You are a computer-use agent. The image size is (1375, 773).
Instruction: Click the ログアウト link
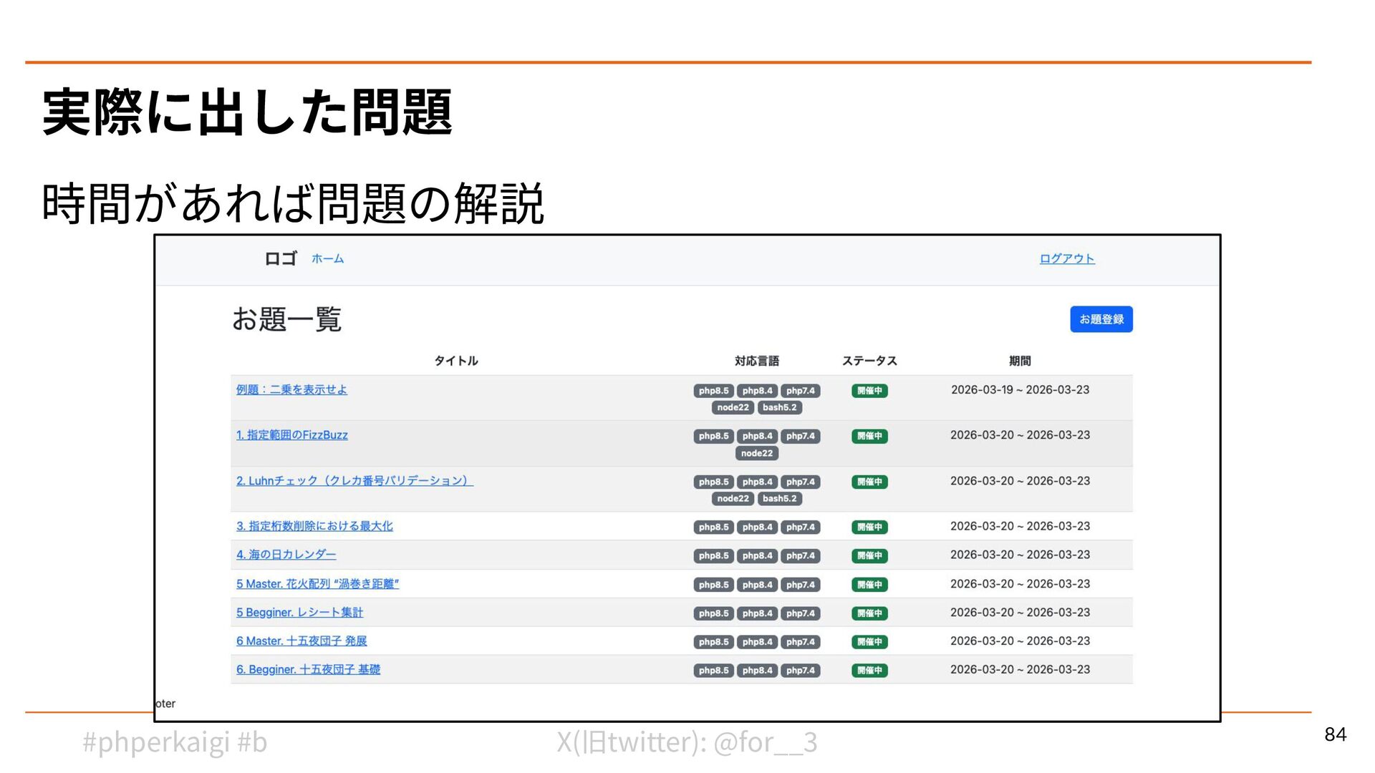coord(1066,258)
